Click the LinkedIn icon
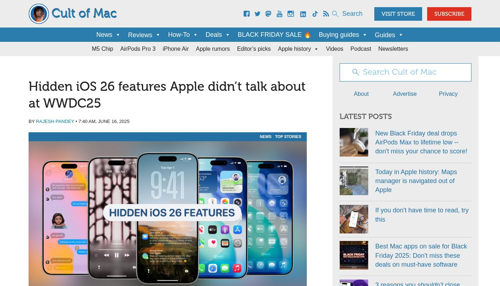Screen dimensions: 500x286 pos(303,14)
